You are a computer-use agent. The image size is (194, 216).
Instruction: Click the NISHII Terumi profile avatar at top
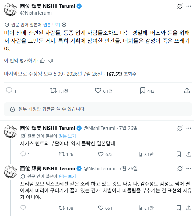[x=11, y=10]
